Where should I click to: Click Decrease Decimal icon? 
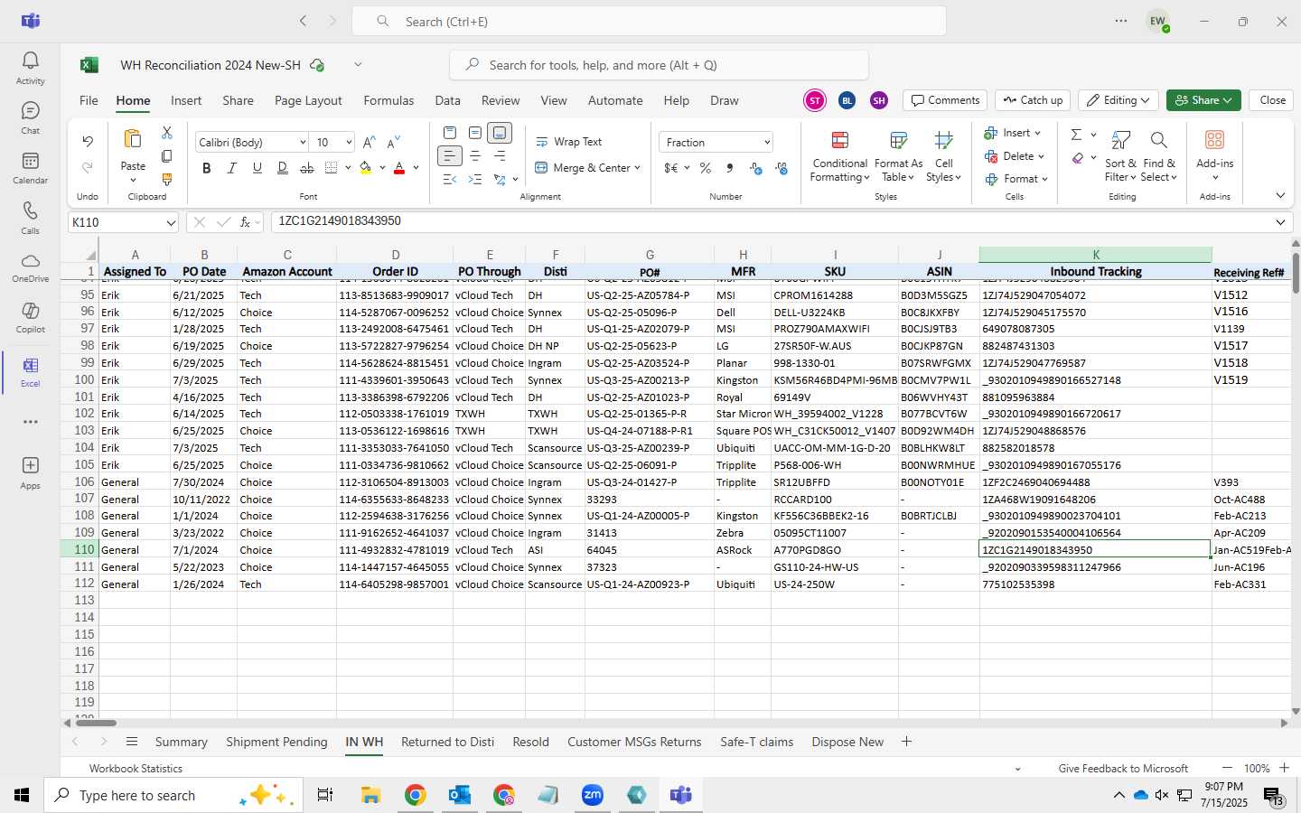pyautogui.click(x=782, y=168)
